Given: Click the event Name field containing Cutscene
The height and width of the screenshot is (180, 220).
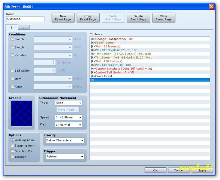Looking at the screenshot, I should point(25,19).
